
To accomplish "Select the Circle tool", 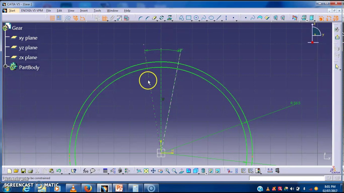I will tap(196, 18).
